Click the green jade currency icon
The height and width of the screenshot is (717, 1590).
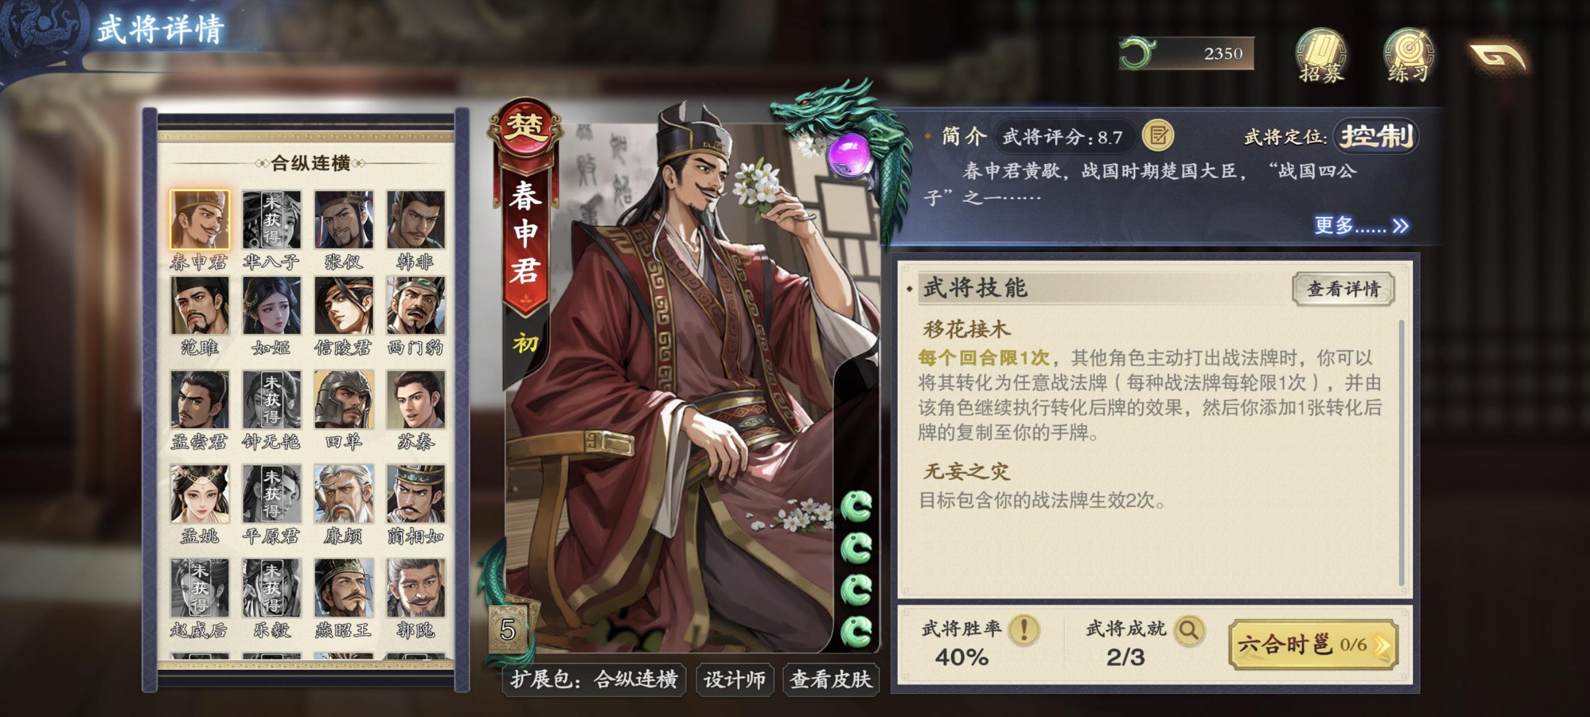[x=1137, y=53]
